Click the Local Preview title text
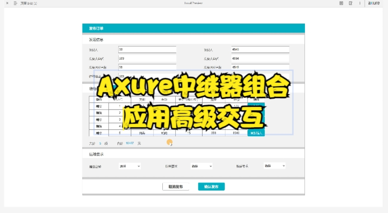The width and height of the screenshot is (388, 213). coord(193,3)
